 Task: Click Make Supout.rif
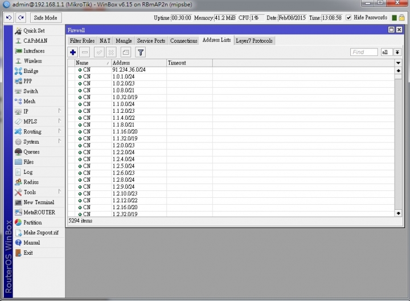point(39,233)
